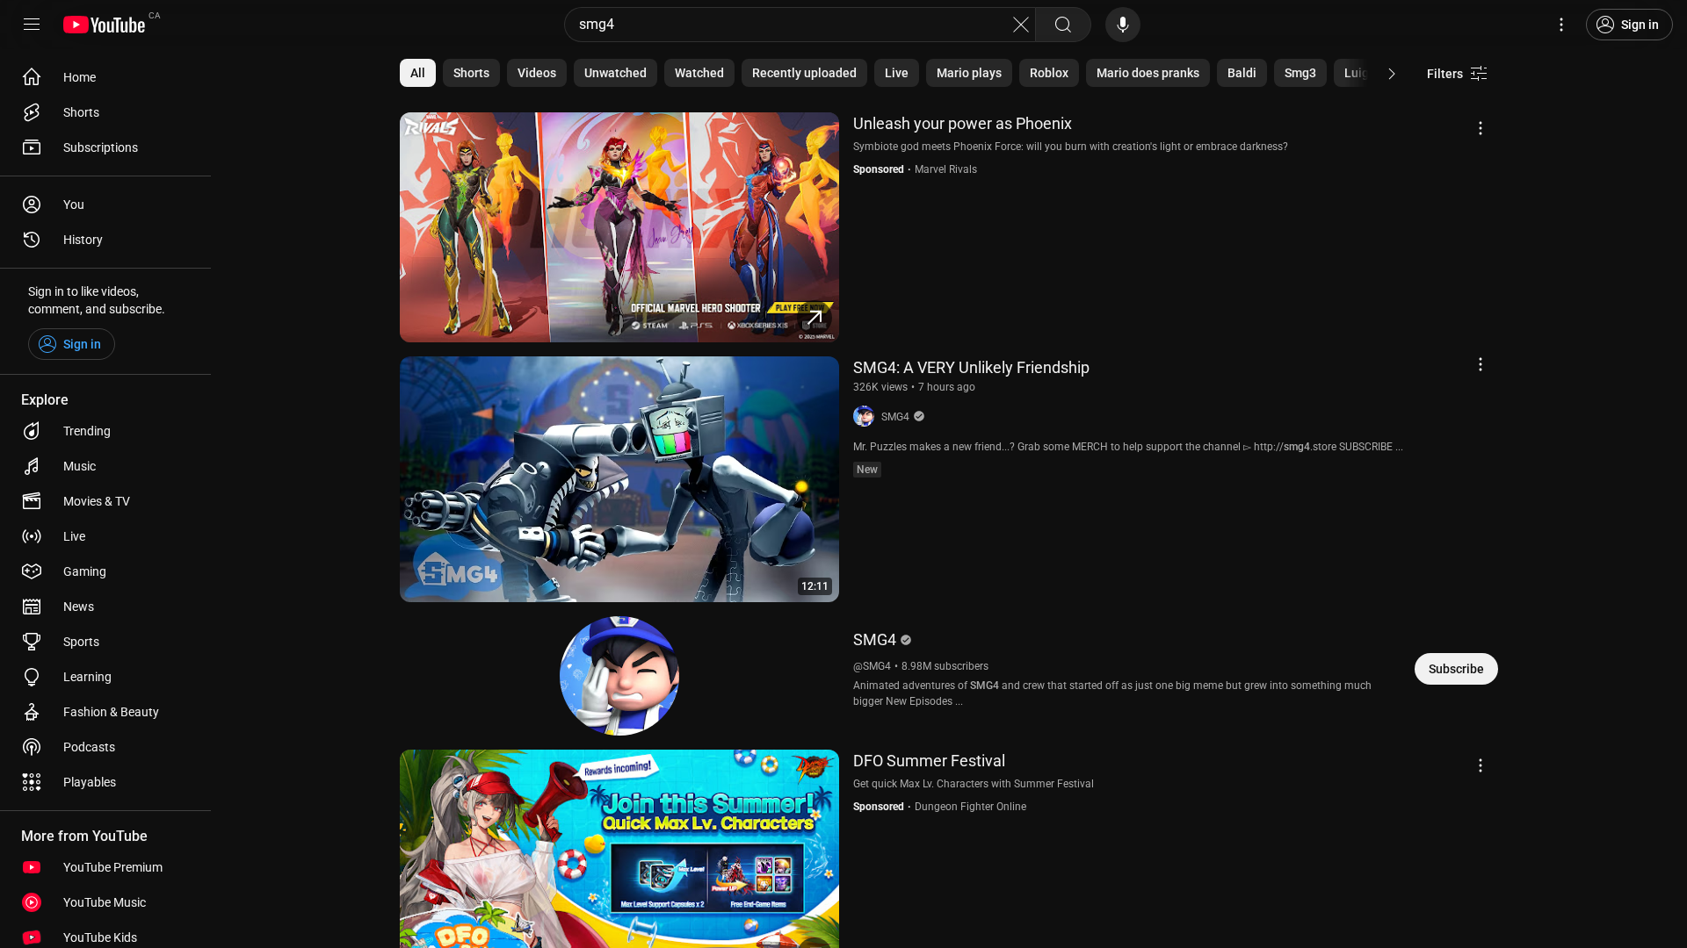Open YouTube Music link
The image size is (1687, 948).
(x=105, y=902)
